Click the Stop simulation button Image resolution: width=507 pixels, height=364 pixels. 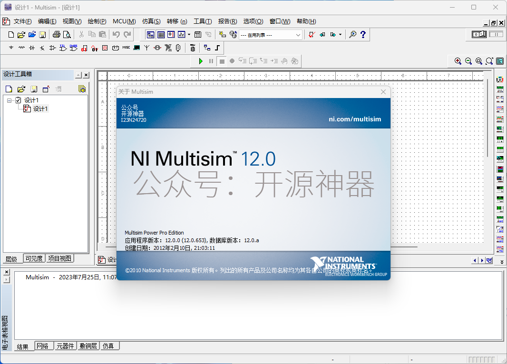(x=222, y=61)
